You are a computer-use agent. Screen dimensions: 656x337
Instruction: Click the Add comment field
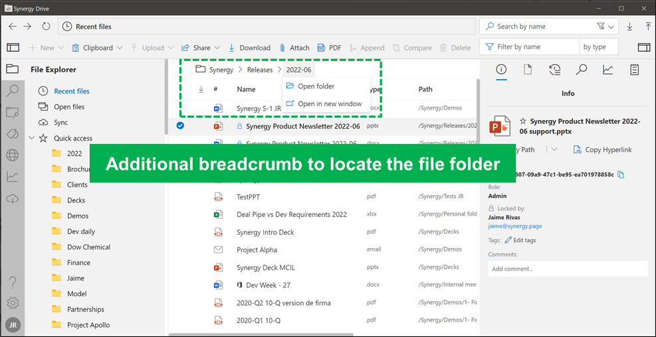pos(568,269)
